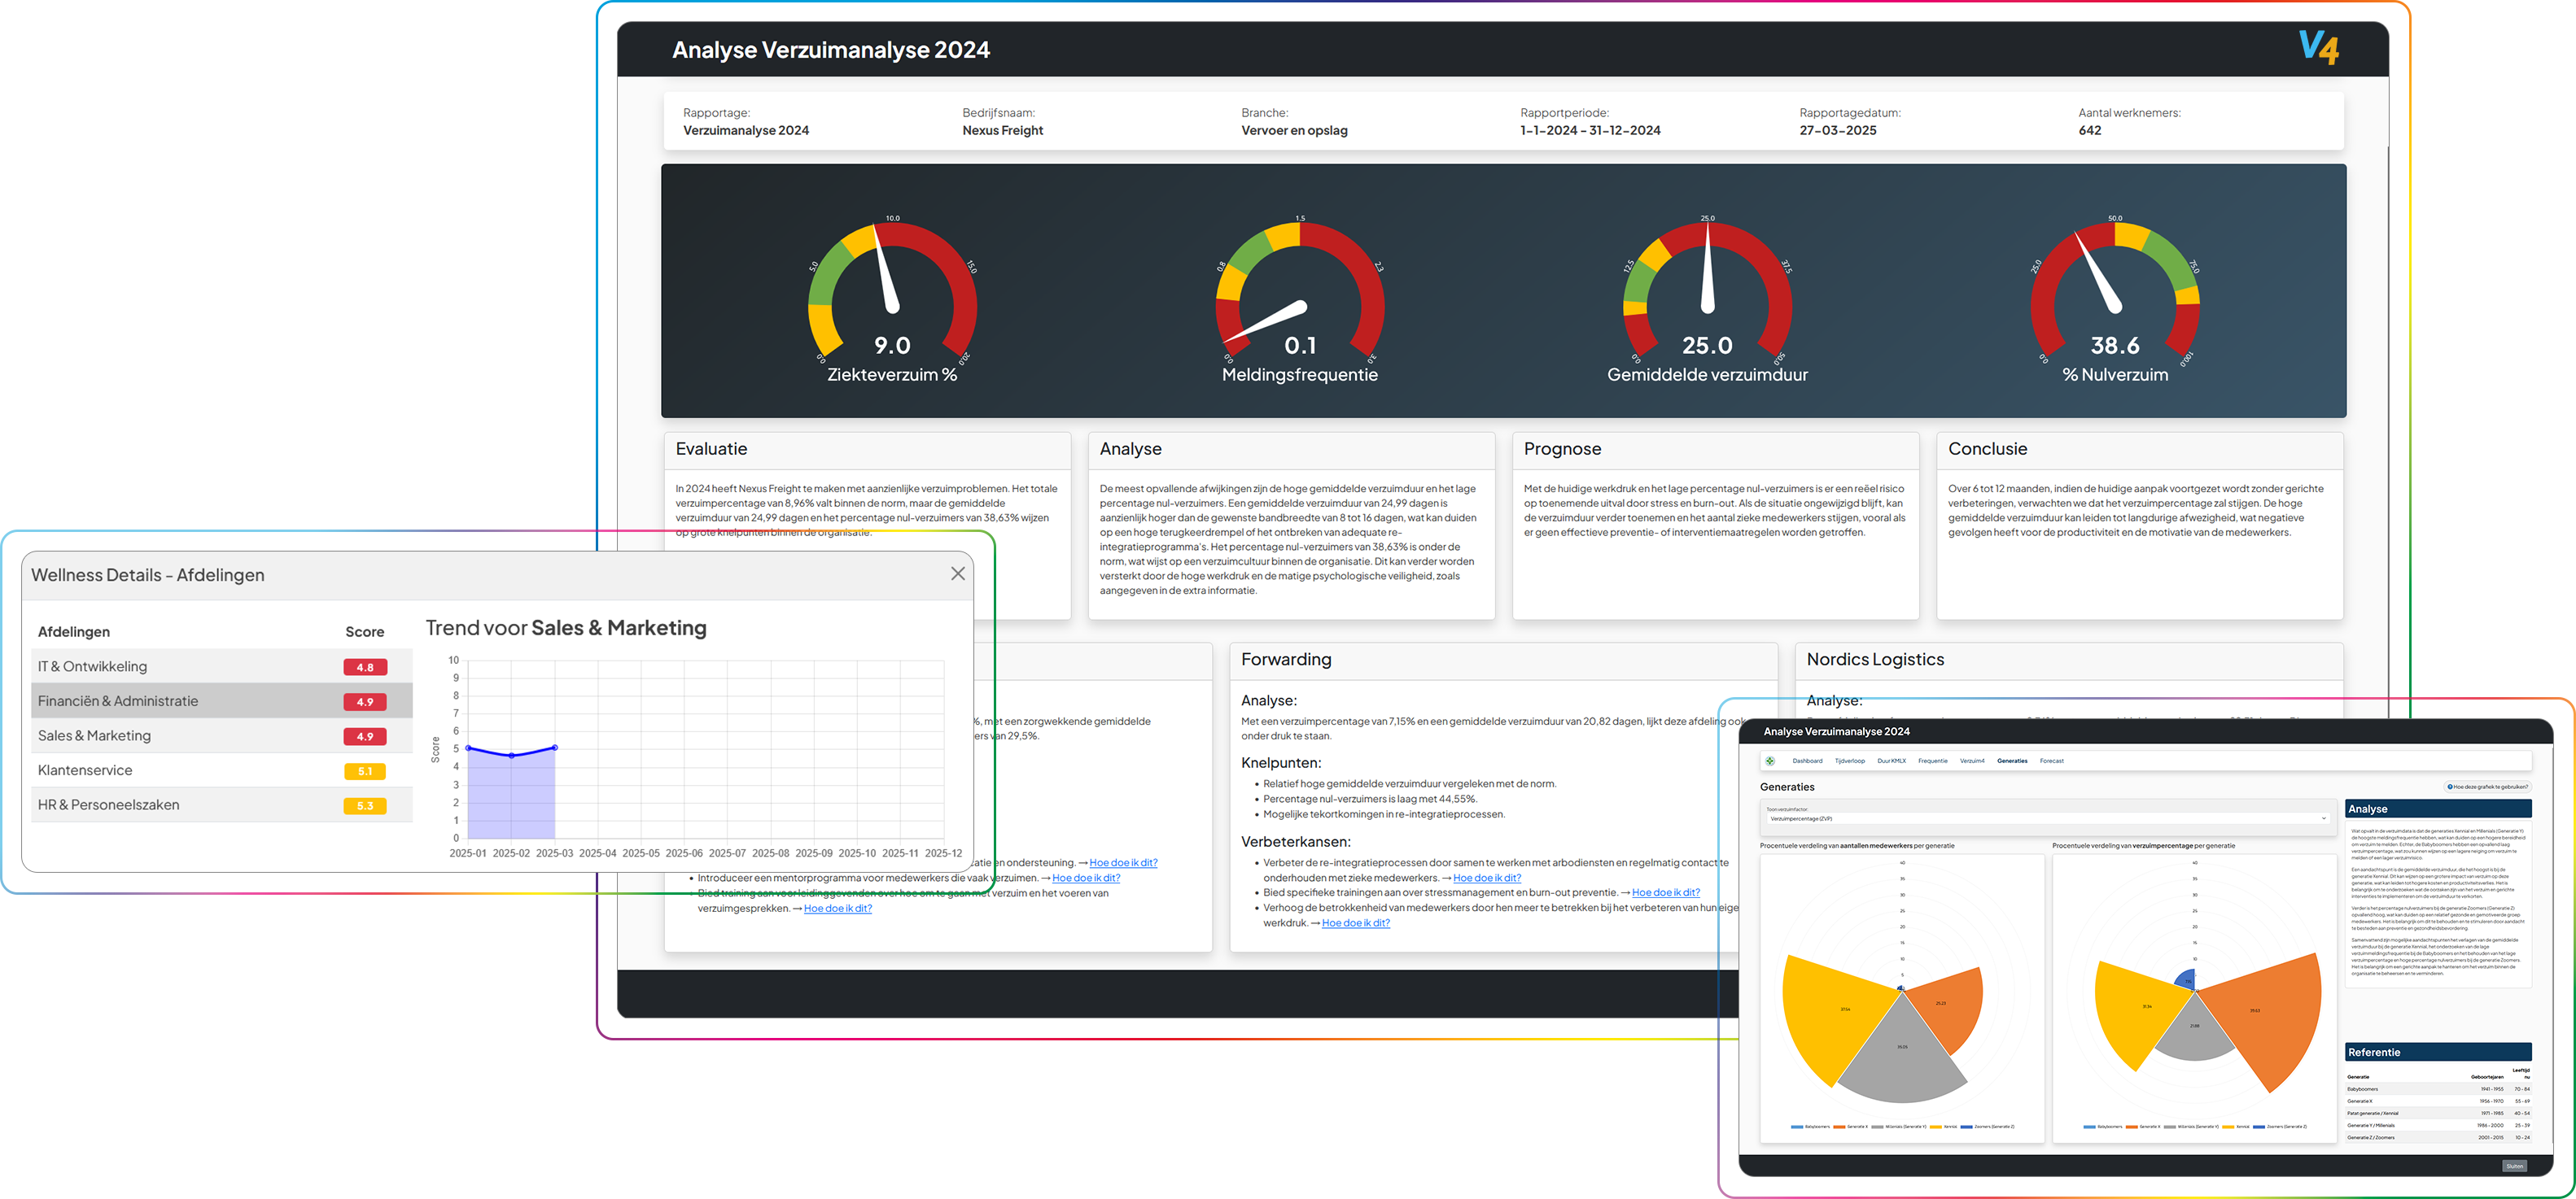Screen dimensions: 2576x1199
Task: Toggle Generatie X legend in right polar chart
Action: point(2144,1126)
